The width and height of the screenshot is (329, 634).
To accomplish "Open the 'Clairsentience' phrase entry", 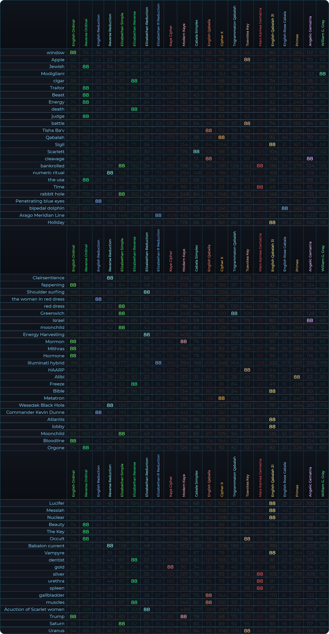I will (x=48, y=278).
